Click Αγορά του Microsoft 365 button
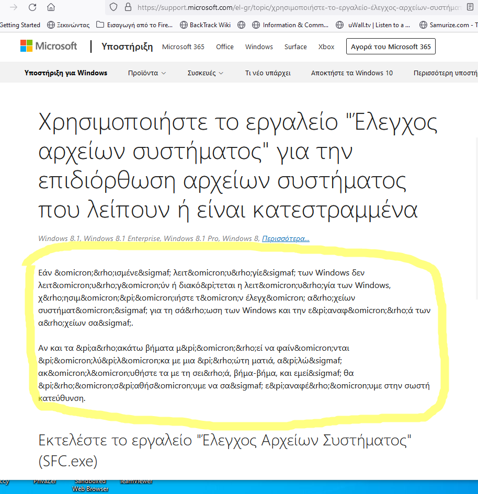The width and height of the screenshot is (478, 494). click(391, 47)
